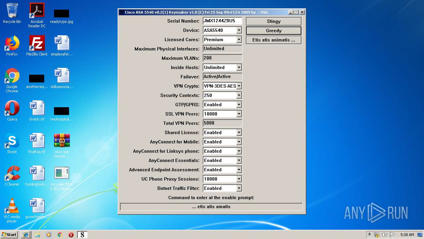This screenshot has height=239, width=424.
Task: Click the Maximum VLANs value field
Action: click(x=222, y=58)
